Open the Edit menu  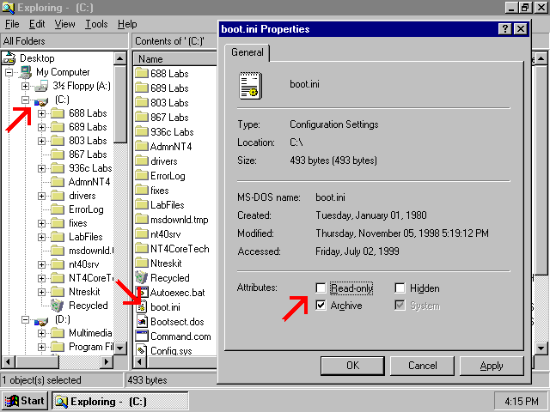[x=37, y=24]
